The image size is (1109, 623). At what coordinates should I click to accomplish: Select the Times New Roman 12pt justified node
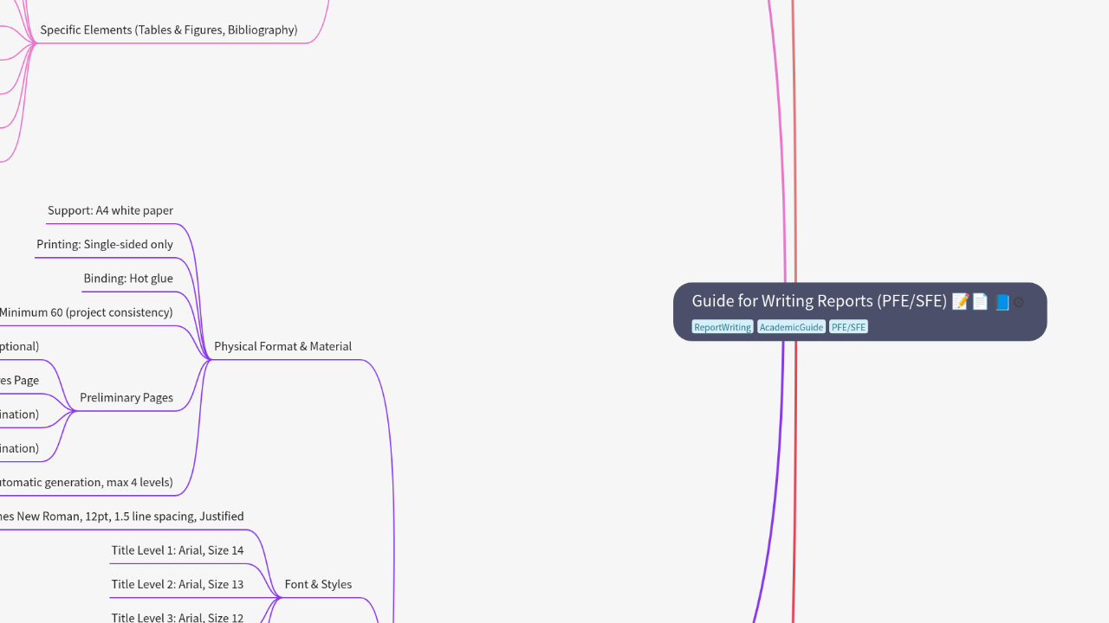[x=122, y=516]
